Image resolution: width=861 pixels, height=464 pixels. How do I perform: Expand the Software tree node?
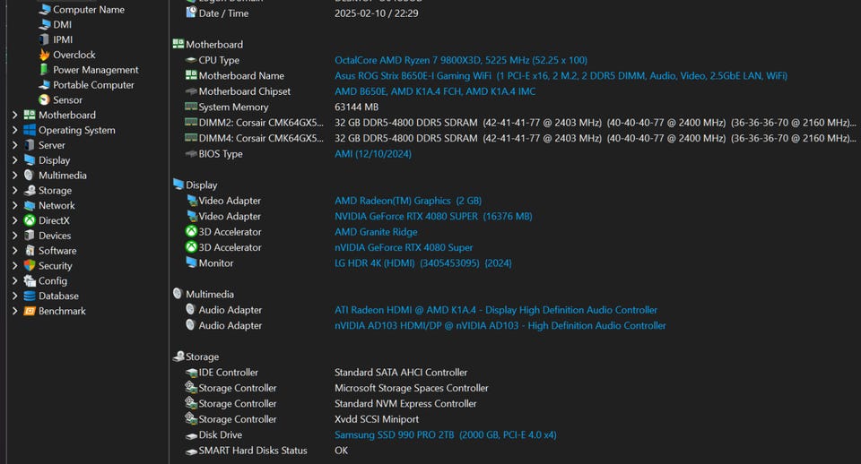coord(15,251)
